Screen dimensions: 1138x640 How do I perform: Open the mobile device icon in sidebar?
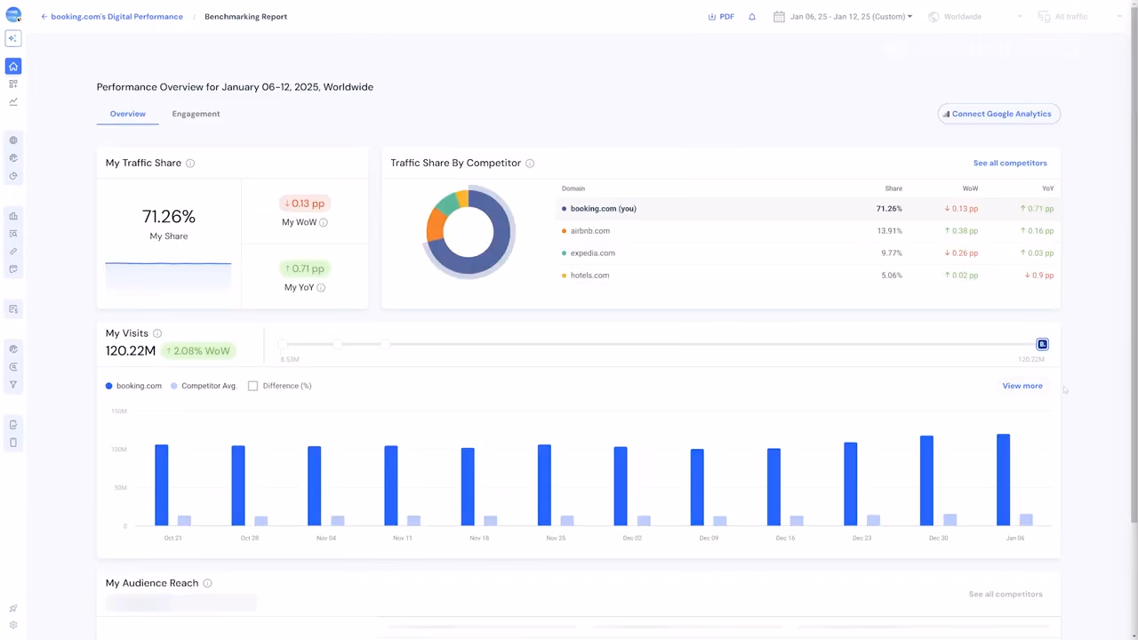point(13,443)
